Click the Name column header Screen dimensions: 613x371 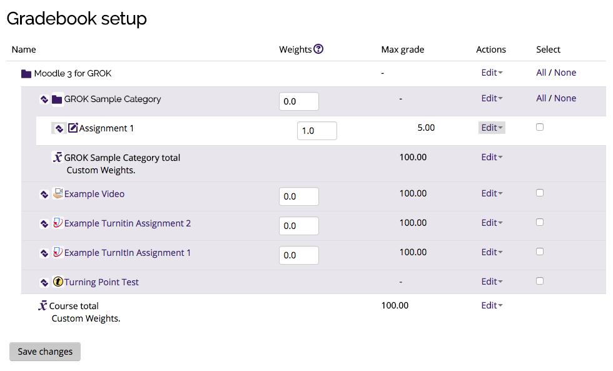24,49
